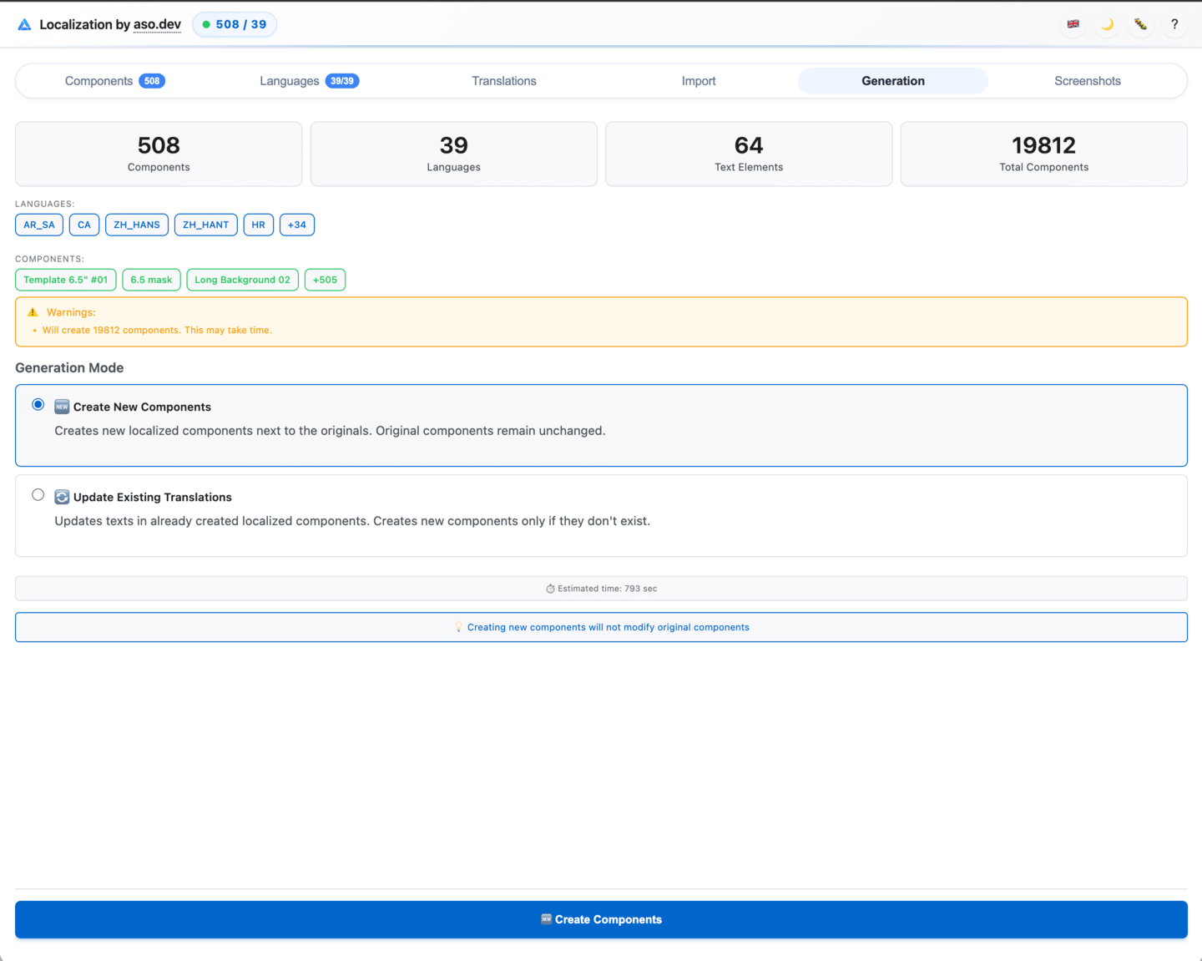Click the warning triangle icon
Image resolution: width=1202 pixels, height=961 pixels.
33,312
